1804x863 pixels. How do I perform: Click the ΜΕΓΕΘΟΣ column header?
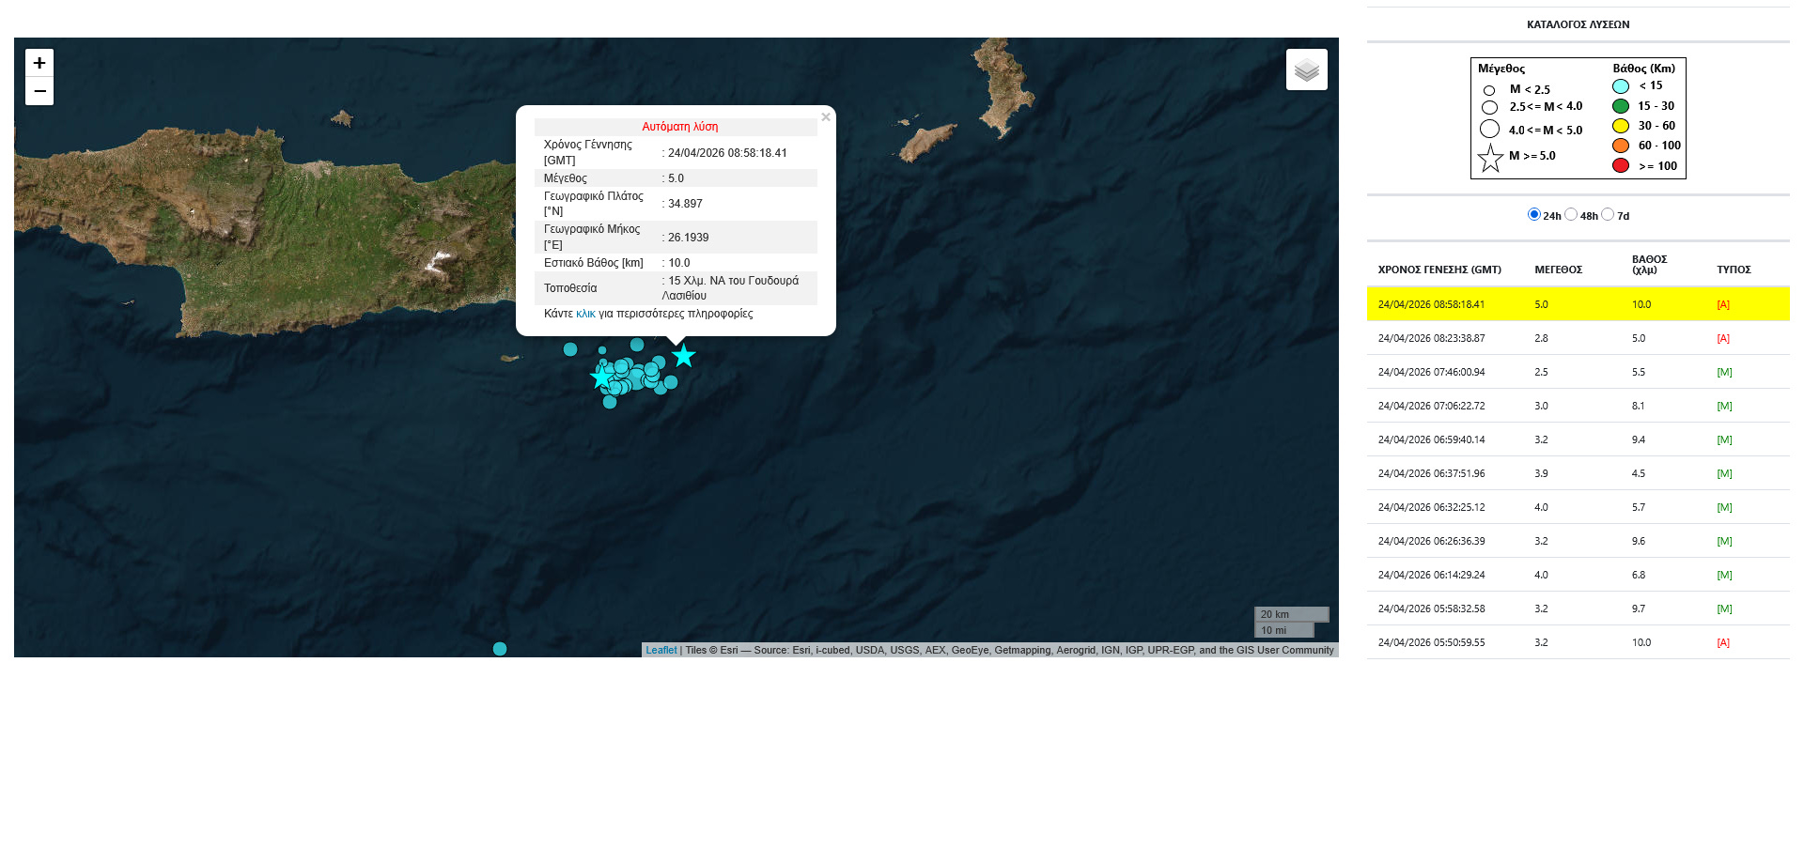pyautogui.click(x=1558, y=270)
